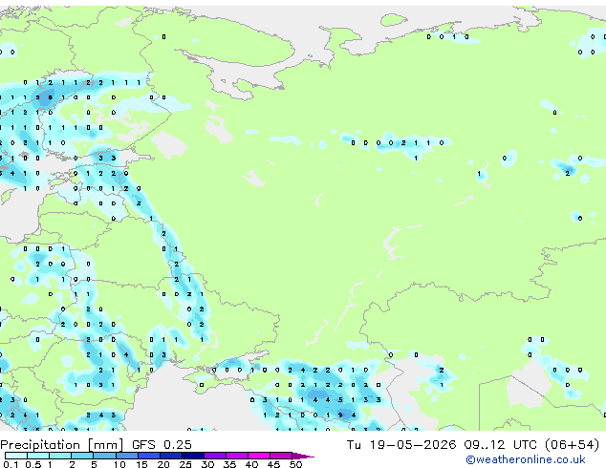The width and height of the screenshot is (606, 468).
Task: Click the legend value label '0.1'
Action: 11,464
